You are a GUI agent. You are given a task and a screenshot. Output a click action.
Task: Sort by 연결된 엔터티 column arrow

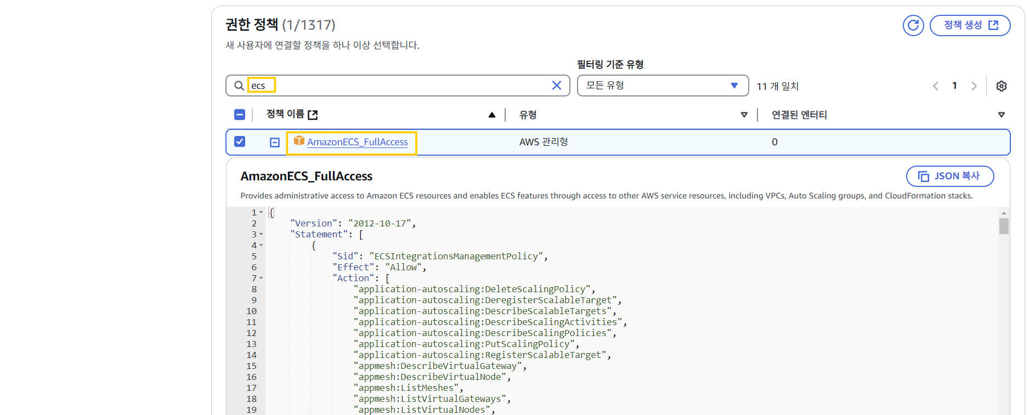click(x=1002, y=115)
